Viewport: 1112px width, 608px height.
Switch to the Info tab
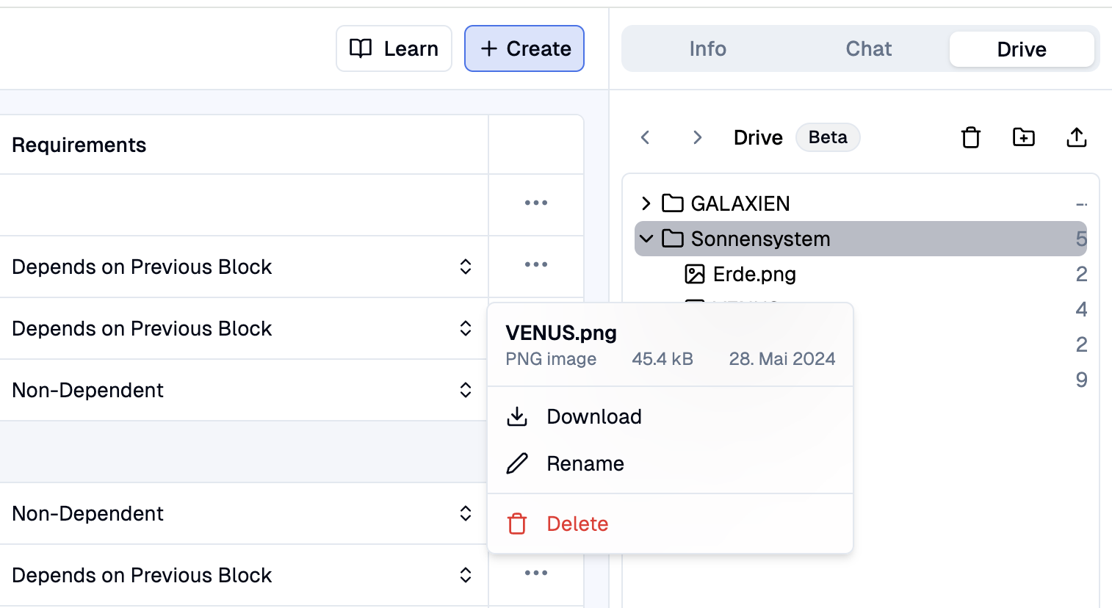(707, 49)
